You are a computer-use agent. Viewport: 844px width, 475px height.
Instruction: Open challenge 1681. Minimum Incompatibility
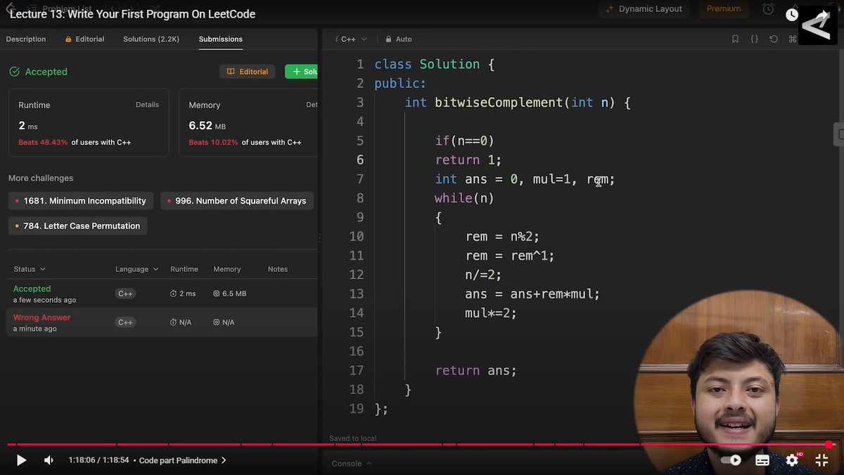[80, 201]
